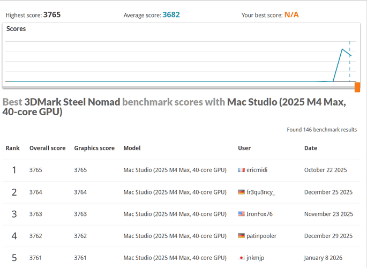
Task: Click overall score 3764 in rank 2 row
Action: [x=35, y=192]
